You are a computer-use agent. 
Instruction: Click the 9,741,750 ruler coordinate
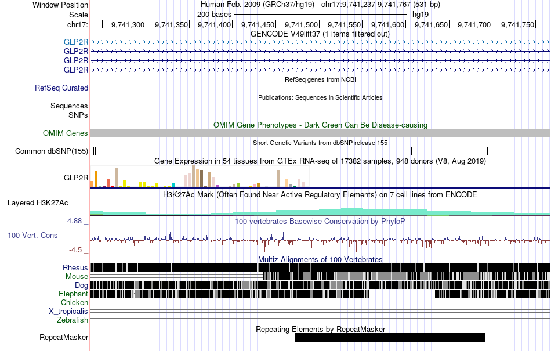coord(517,24)
